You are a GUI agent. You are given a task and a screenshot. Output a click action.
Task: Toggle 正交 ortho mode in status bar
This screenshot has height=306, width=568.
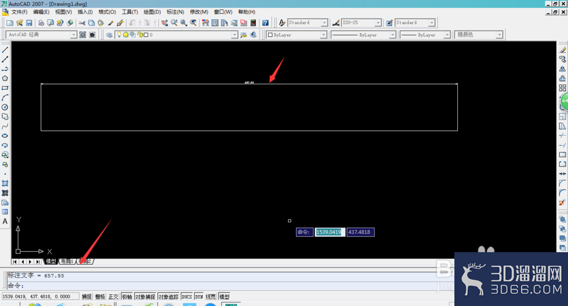click(114, 296)
